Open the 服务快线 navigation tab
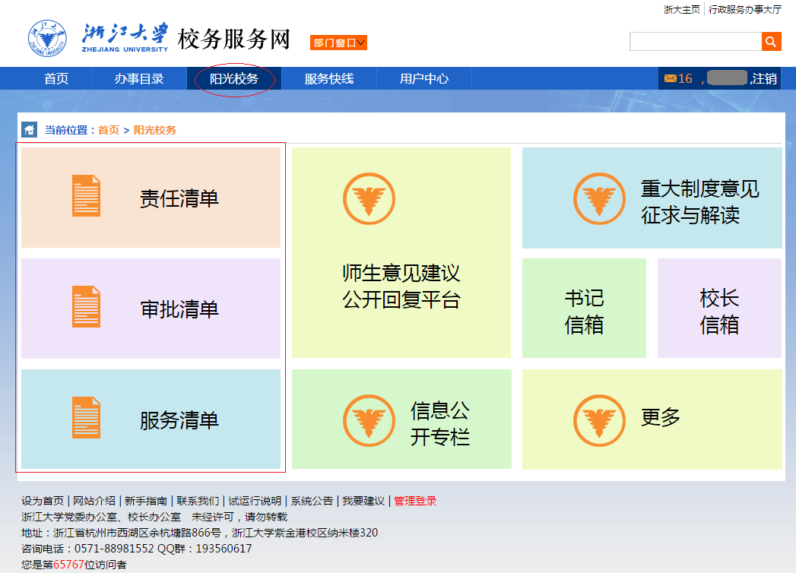Viewport: 796px width, 573px height. click(329, 79)
